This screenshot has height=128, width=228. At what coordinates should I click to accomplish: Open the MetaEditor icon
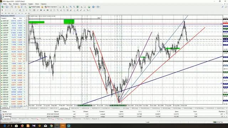pyautogui.click(x=42, y=7)
